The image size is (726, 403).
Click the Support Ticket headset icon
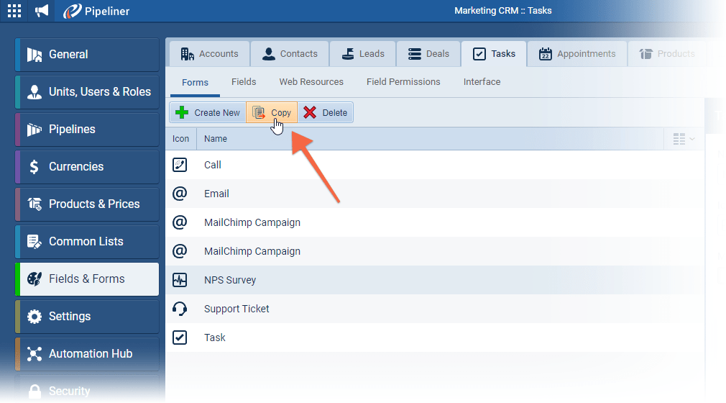(x=180, y=309)
